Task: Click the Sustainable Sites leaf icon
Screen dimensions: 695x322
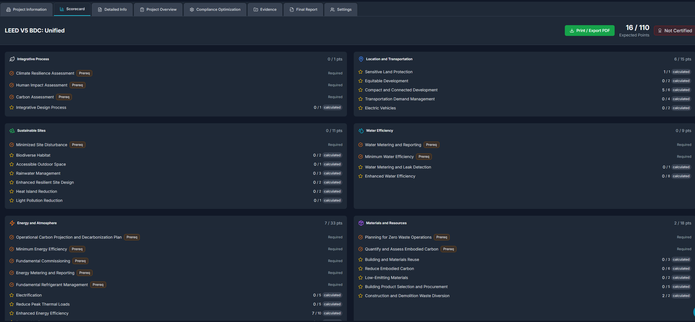Action: click(12, 130)
